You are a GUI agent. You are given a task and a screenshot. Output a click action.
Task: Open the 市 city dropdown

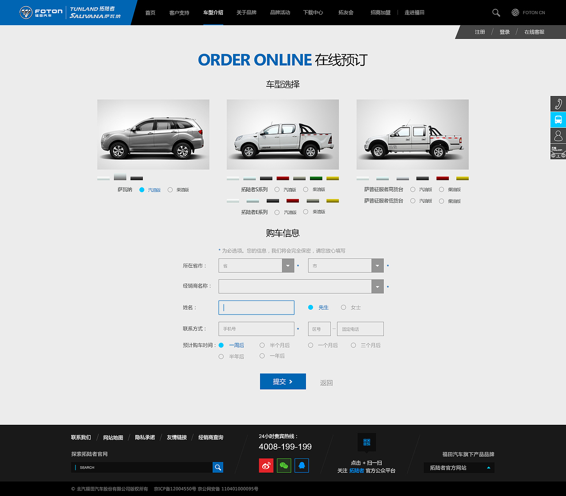(346, 265)
